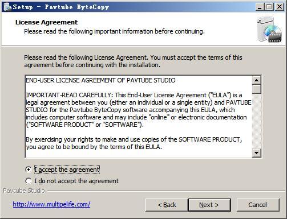Image resolution: width=287 pixels, height=219 pixels.
Task: Go back with the < Back button
Action: (x=167, y=205)
